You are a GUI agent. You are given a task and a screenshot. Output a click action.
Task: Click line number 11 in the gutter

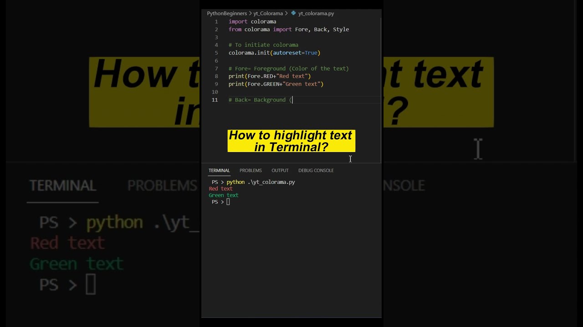pos(215,100)
